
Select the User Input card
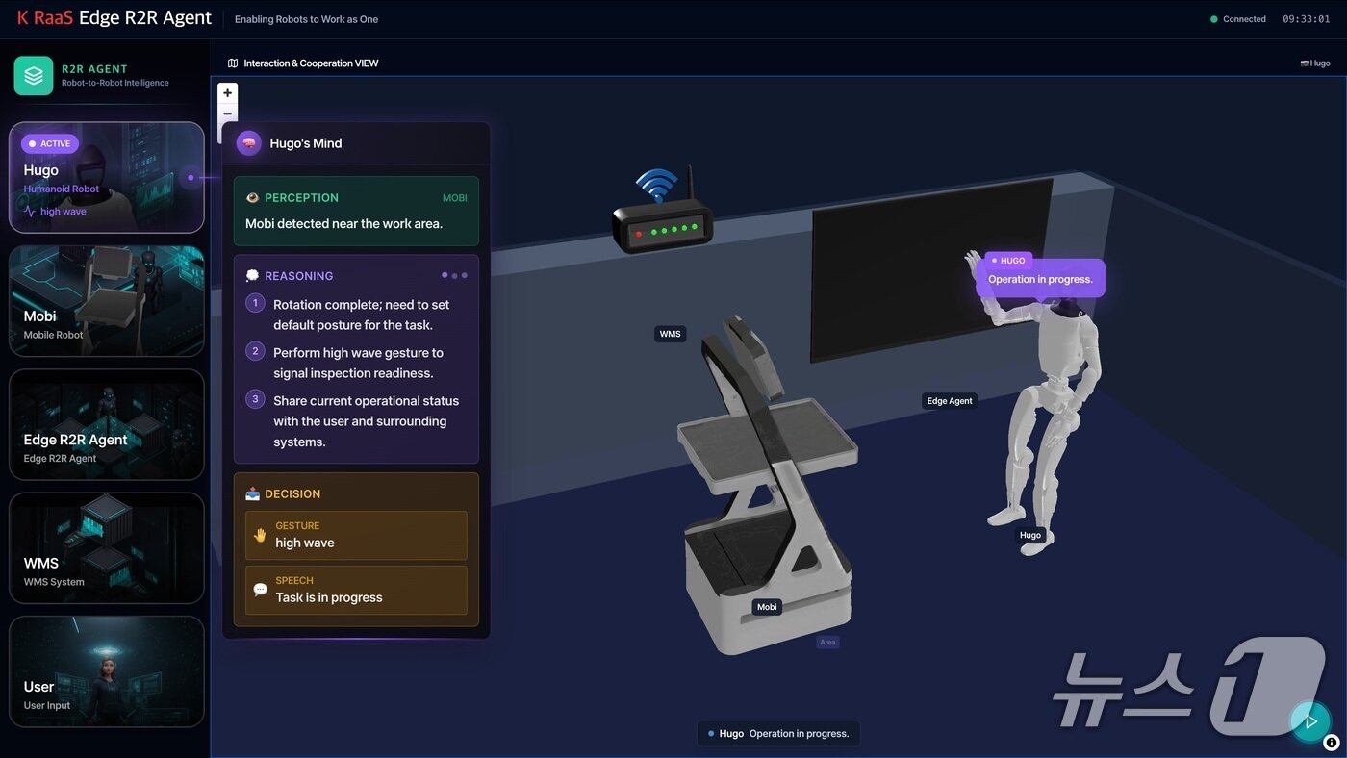pyautogui.click(x=107, y=671)
